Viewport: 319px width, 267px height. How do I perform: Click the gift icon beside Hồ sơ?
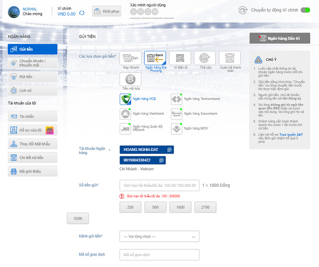coord(49,131)
